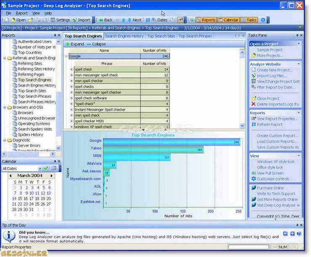The width and height of the screenshot is (311, 257).
Task: Click the blue refresh icon before Dates
Action: coord(148,20)
